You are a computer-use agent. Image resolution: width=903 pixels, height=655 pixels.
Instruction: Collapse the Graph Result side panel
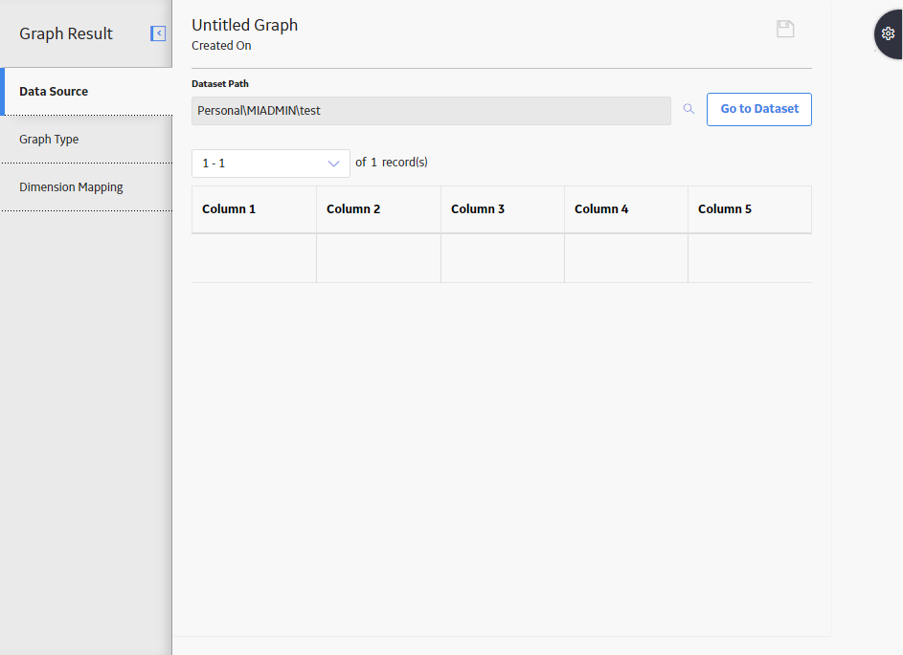(x=158, y=33)
